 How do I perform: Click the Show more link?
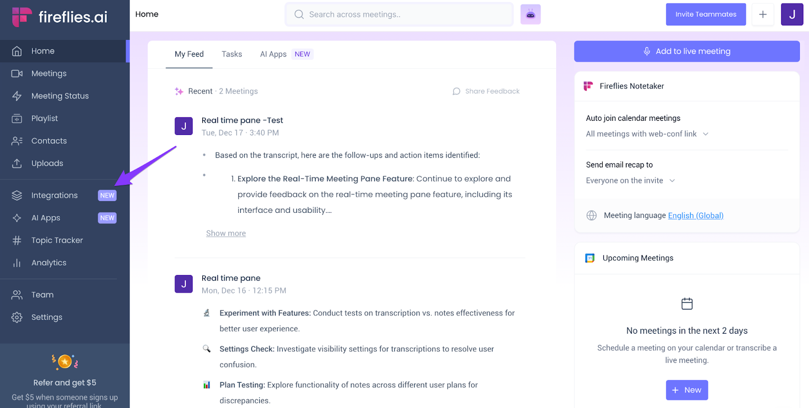coord(226,233)
